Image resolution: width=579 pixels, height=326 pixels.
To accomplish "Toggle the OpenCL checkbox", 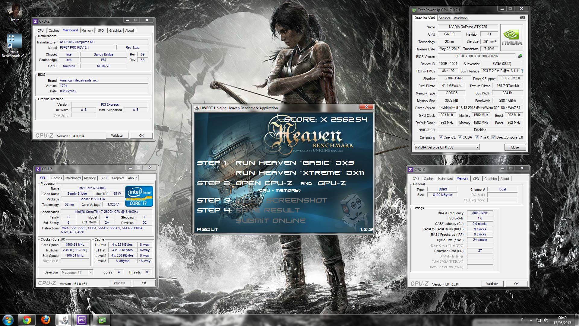I will point(441,137).
